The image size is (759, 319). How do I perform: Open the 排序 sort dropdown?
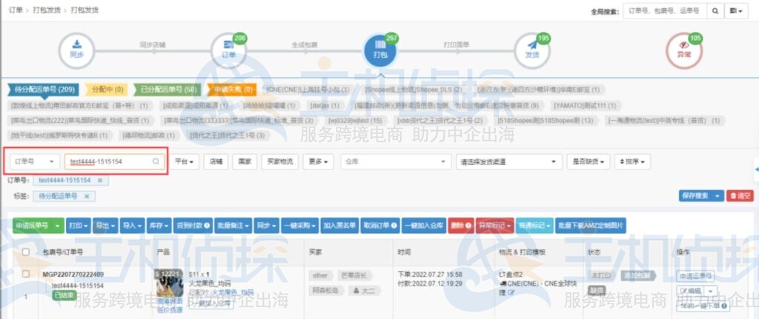(x=632, y=162)
